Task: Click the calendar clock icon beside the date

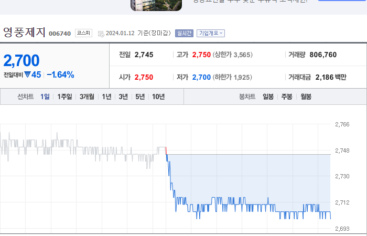Action: 101,34
